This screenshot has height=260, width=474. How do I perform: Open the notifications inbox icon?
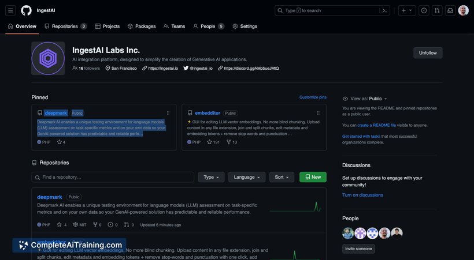(450, 10)
